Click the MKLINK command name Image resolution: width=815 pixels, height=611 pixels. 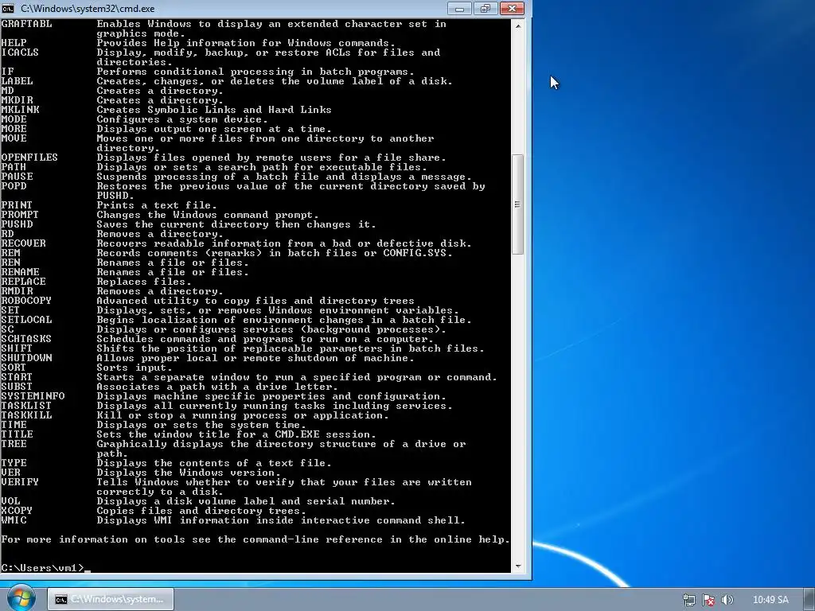click(x=20, y=110)
